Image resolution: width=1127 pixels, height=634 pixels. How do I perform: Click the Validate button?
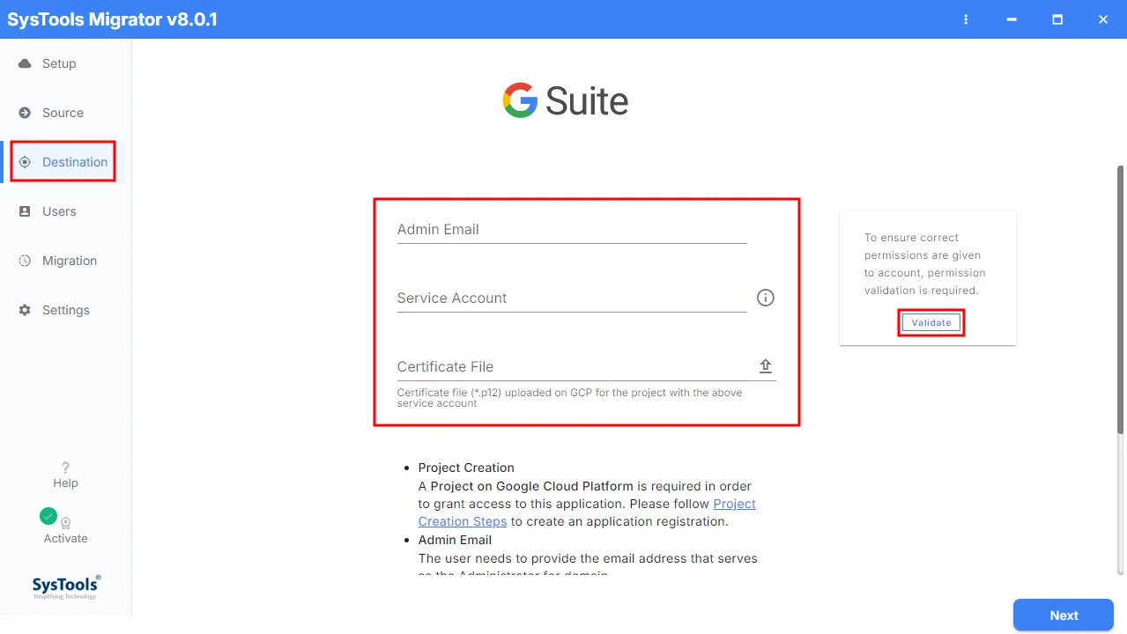[931, 323]
